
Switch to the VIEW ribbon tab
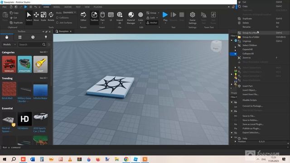coord(87,7)
